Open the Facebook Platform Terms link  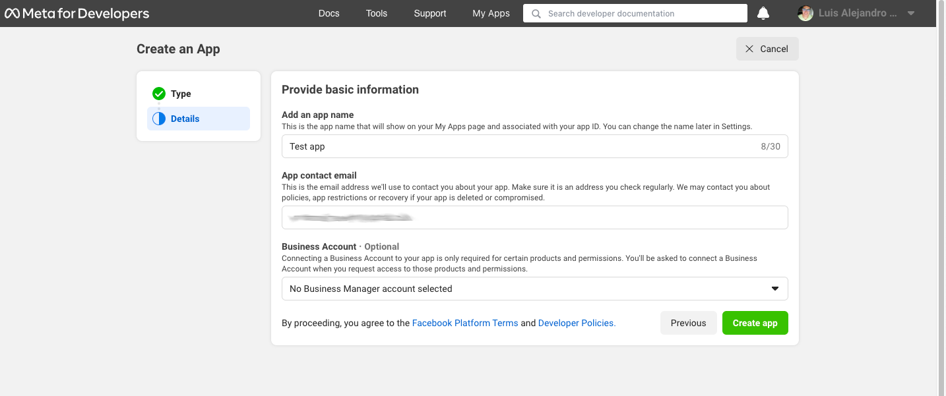click(465, 323)
